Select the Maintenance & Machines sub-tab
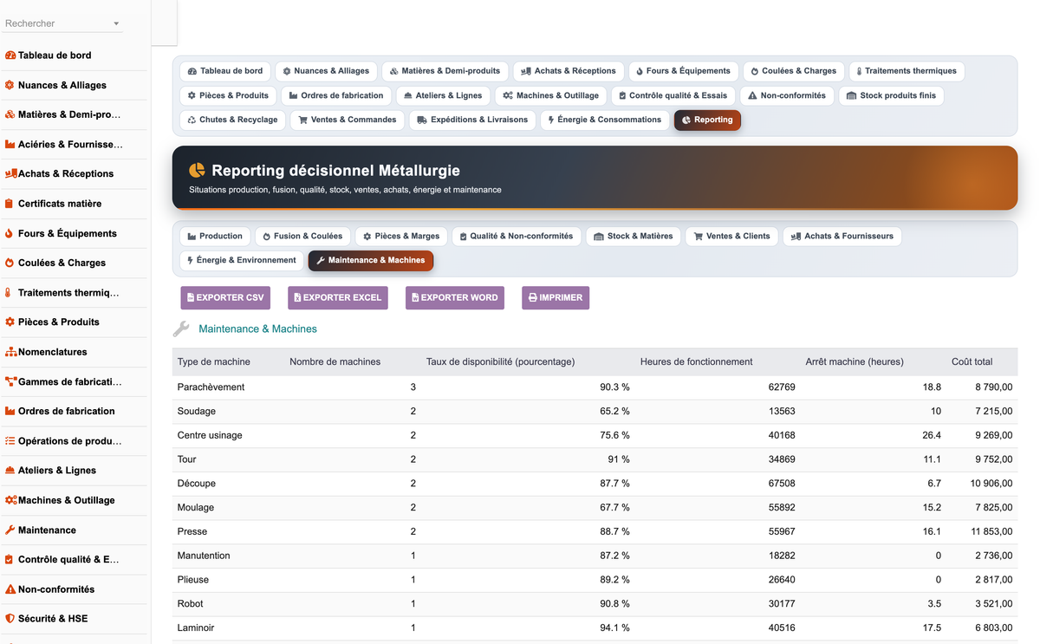Image resolution: width=1040 pixels, height=644 pixels. click(371, 260)
